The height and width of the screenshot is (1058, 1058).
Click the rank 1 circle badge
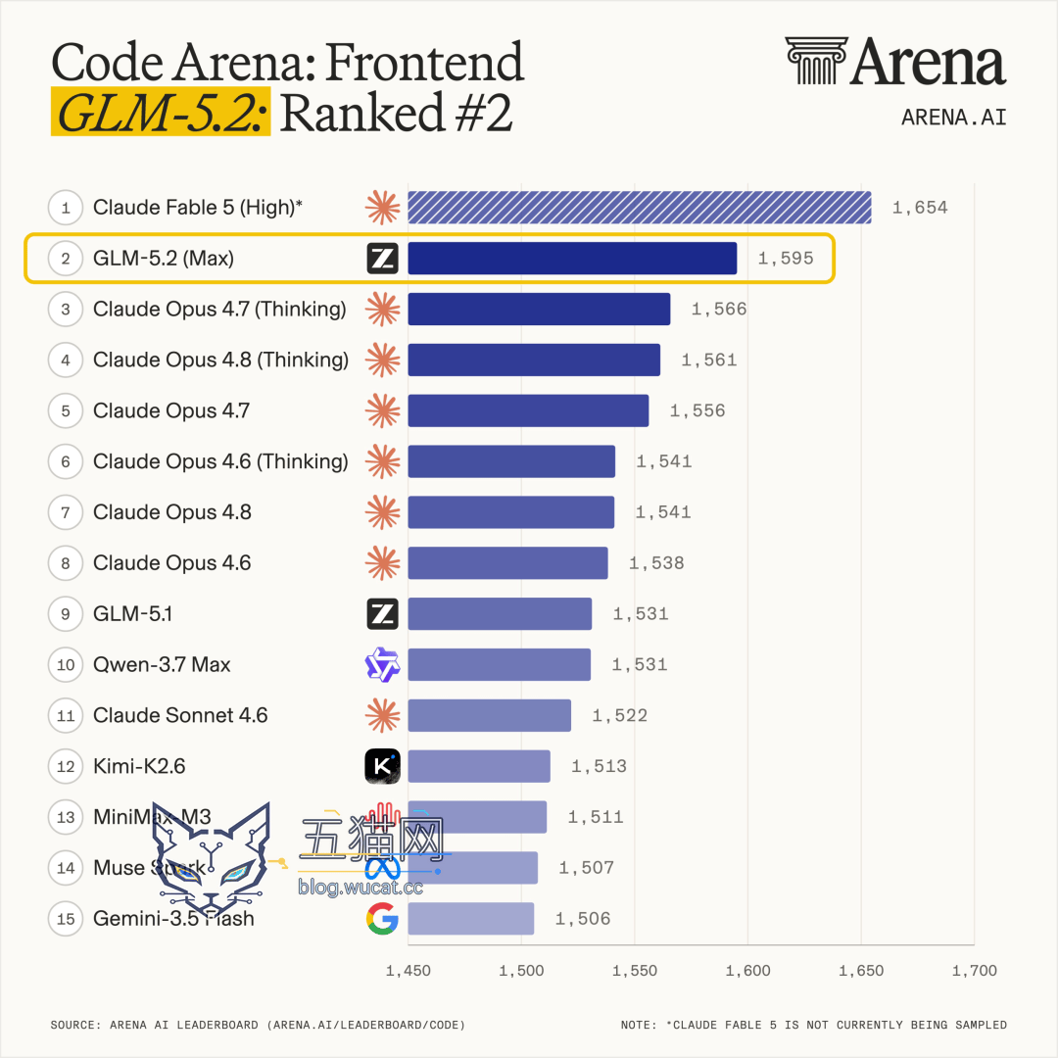[x=66, y=207]
